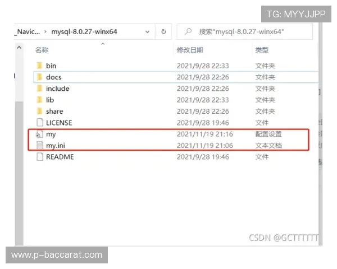Select the file name "my.ini"
Image resolution: width=337 pixels, height=269 pixels.
[56, 146]
